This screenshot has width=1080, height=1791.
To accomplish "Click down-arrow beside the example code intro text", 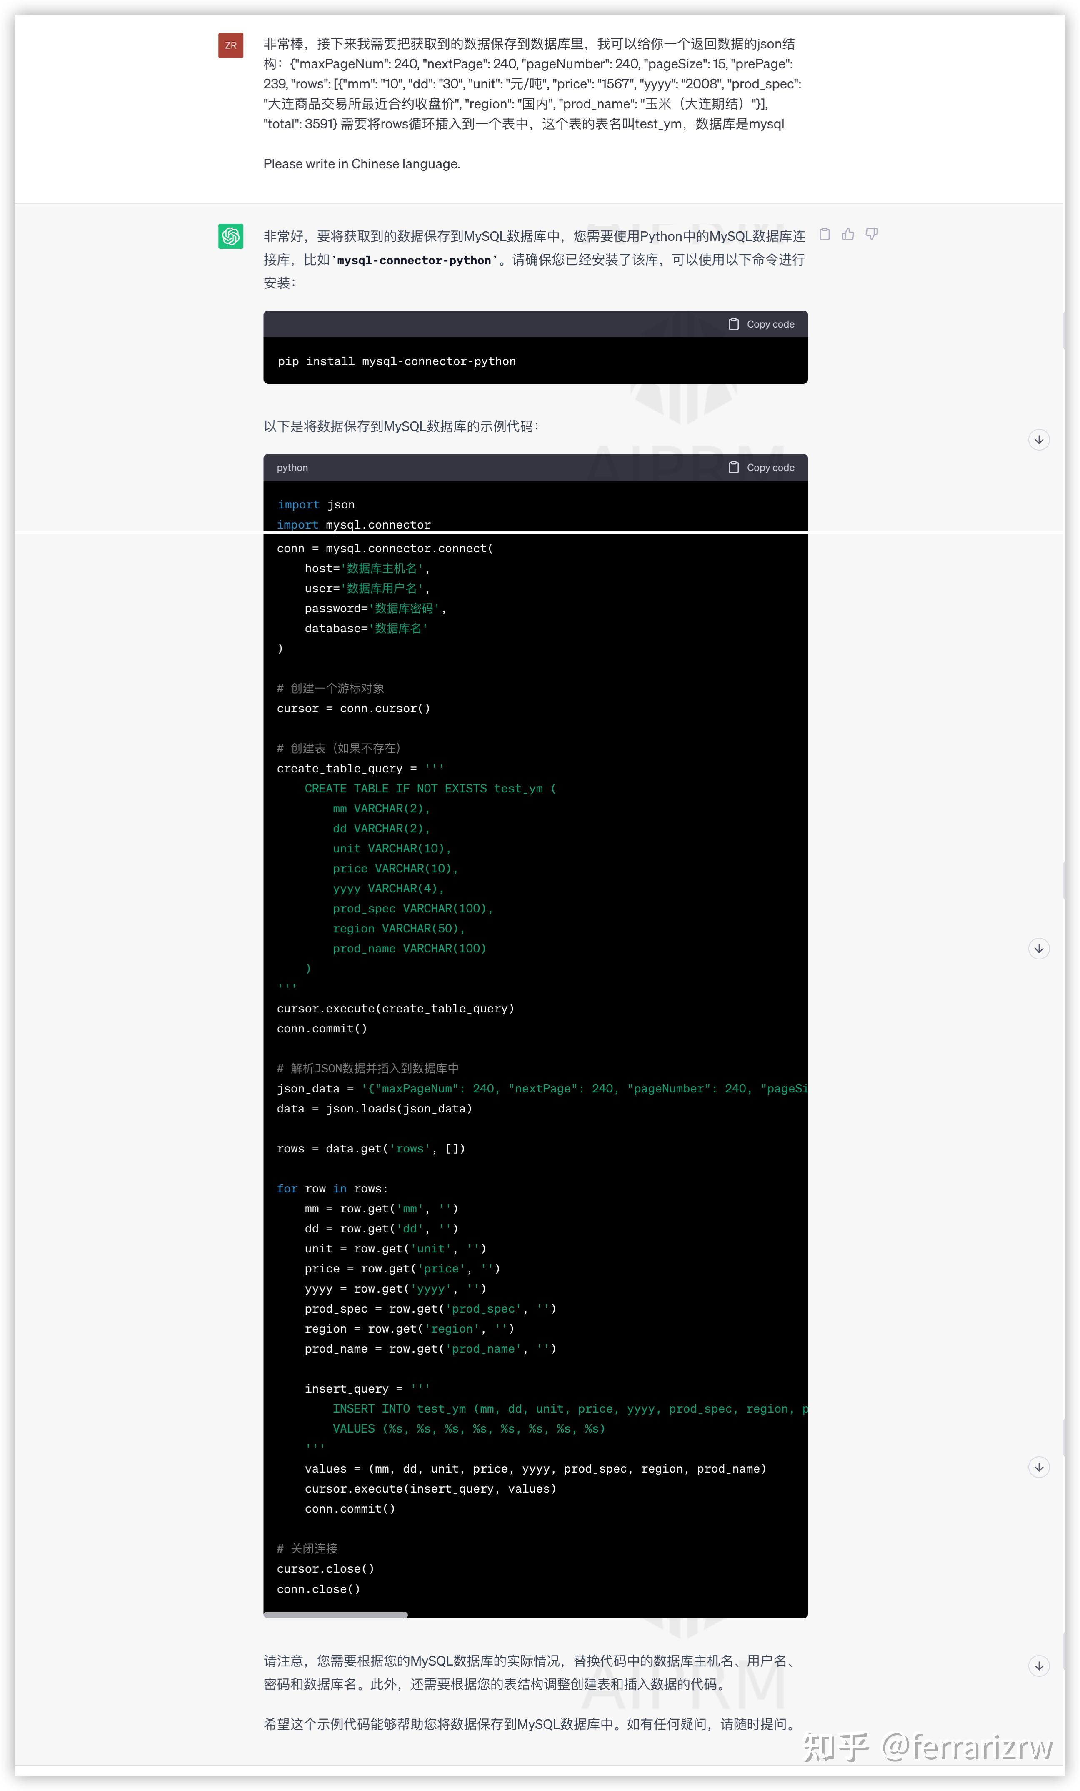I will click(1039, 440).
